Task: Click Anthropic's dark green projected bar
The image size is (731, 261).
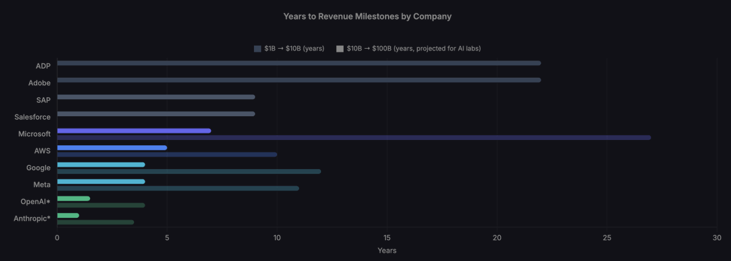Action: 96,222
